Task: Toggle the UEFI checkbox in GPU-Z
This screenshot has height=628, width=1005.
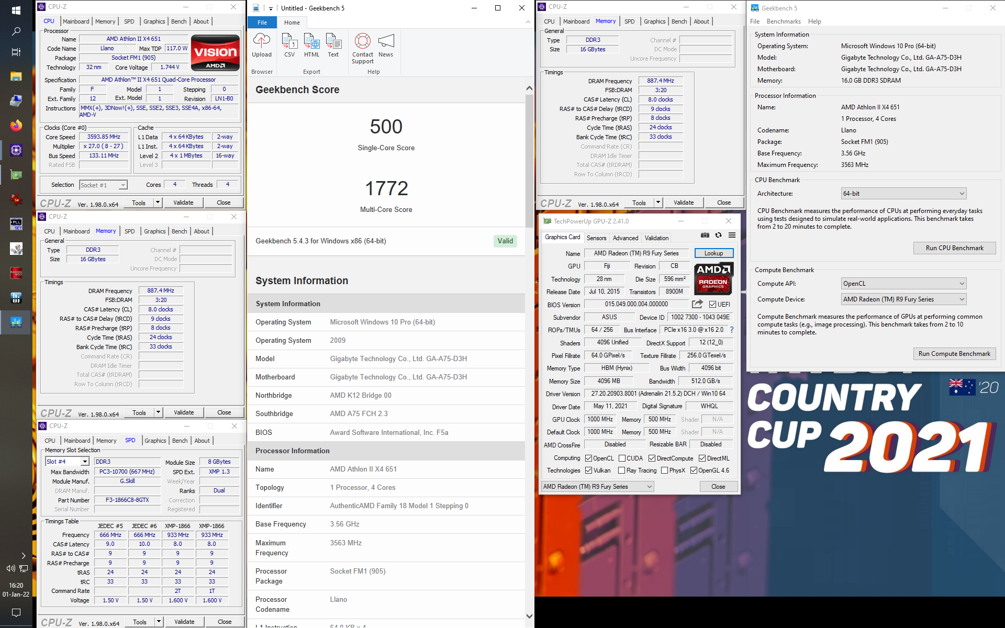Action: point(713,304)
